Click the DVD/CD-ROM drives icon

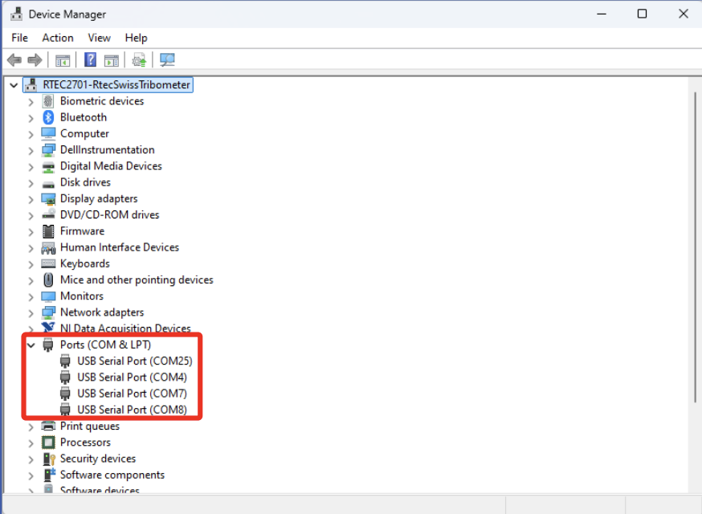pos(48,214)
